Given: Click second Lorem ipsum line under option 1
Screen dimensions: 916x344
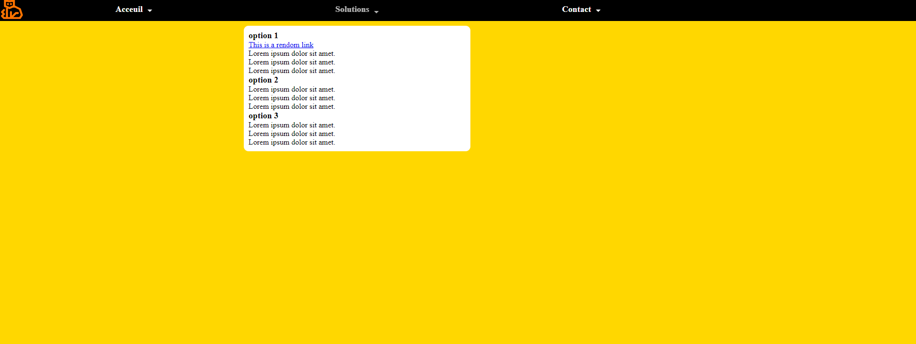Looking at the screenshot, I should (292, 62).
